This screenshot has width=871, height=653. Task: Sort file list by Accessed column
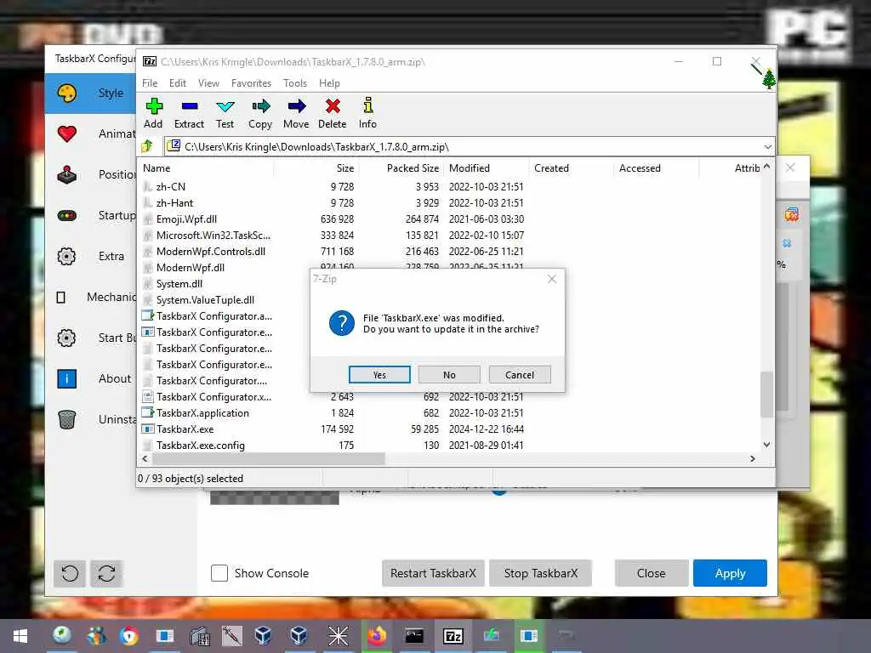(x=657, y=168)
